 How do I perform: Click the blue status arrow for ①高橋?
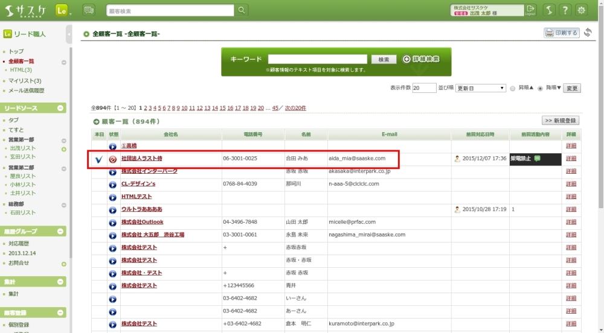pos(113,147)
